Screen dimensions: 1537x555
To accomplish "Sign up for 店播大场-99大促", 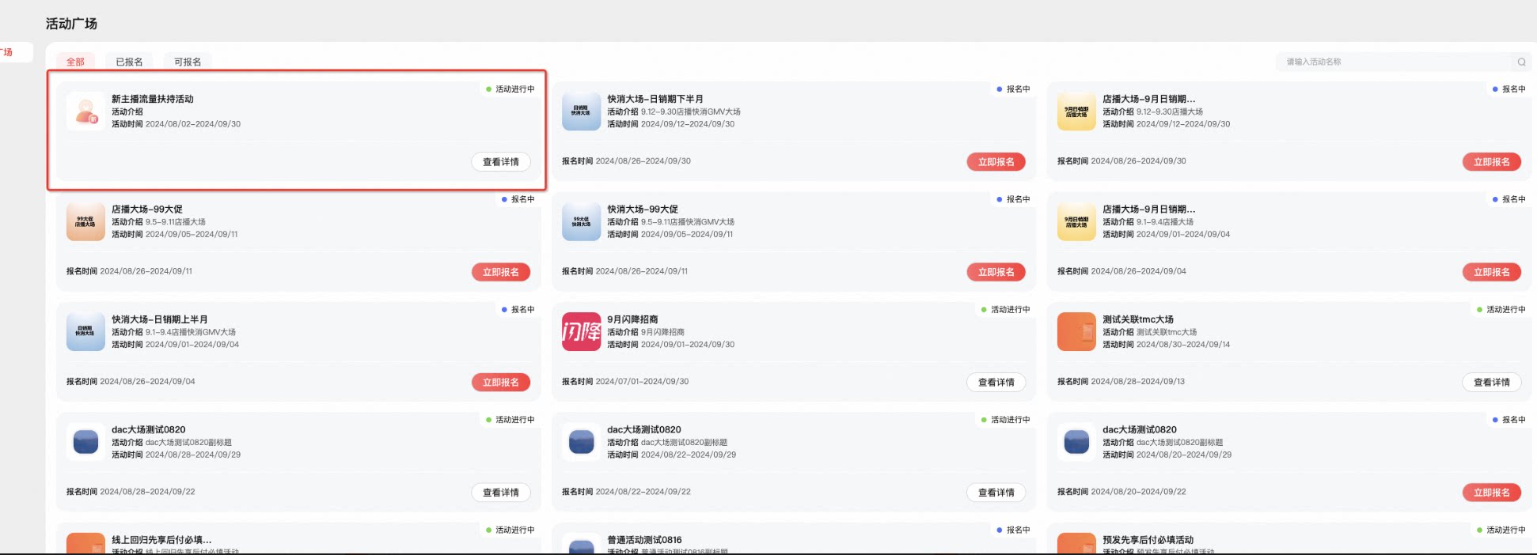I will click(x=501, y=272).
